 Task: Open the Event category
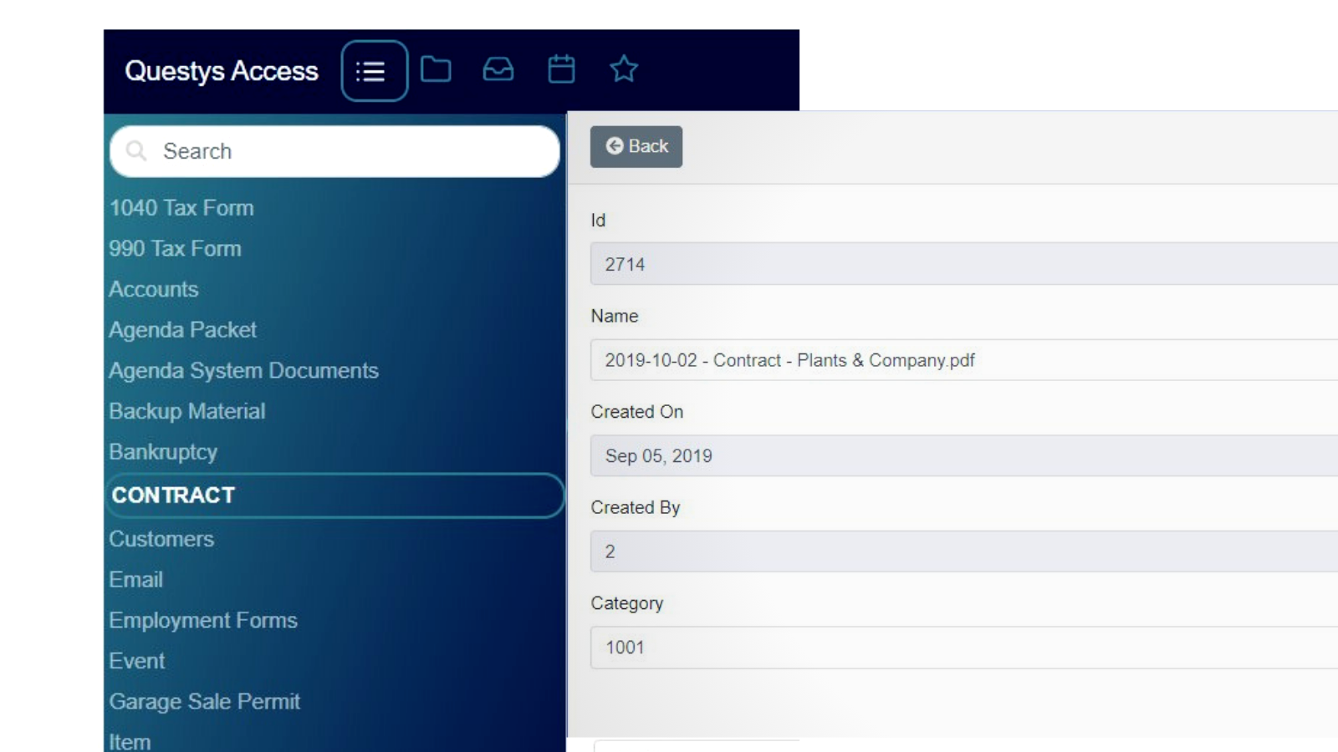[137, 661]
